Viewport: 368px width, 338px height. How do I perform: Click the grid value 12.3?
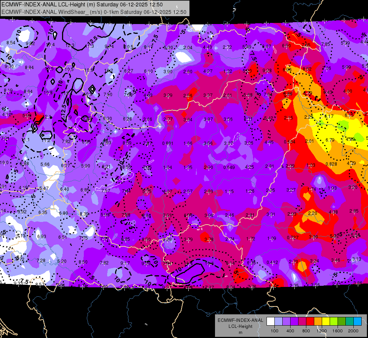pyautogui.click(x=70, y=45)
